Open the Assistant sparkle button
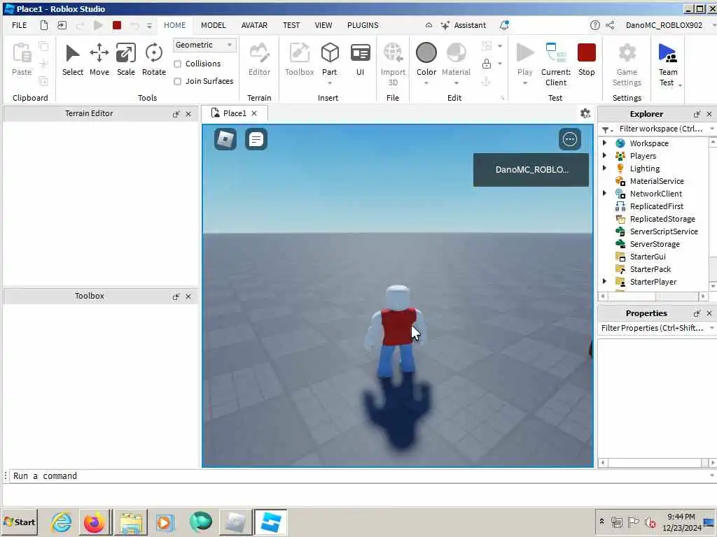The image size is (717, 537). pyautogui.click(x=464, y=25)
